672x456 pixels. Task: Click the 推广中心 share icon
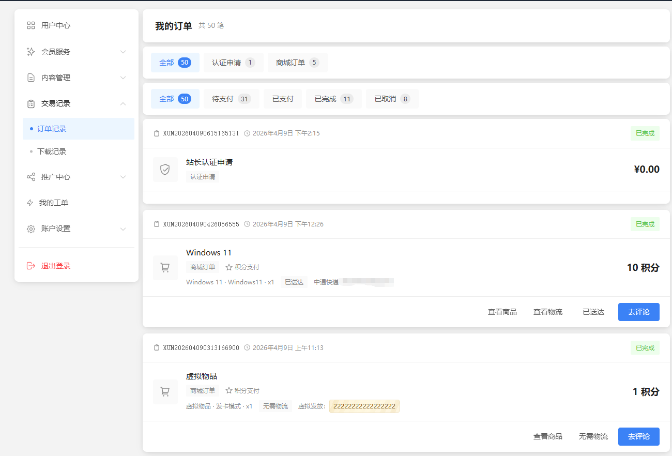31,177
